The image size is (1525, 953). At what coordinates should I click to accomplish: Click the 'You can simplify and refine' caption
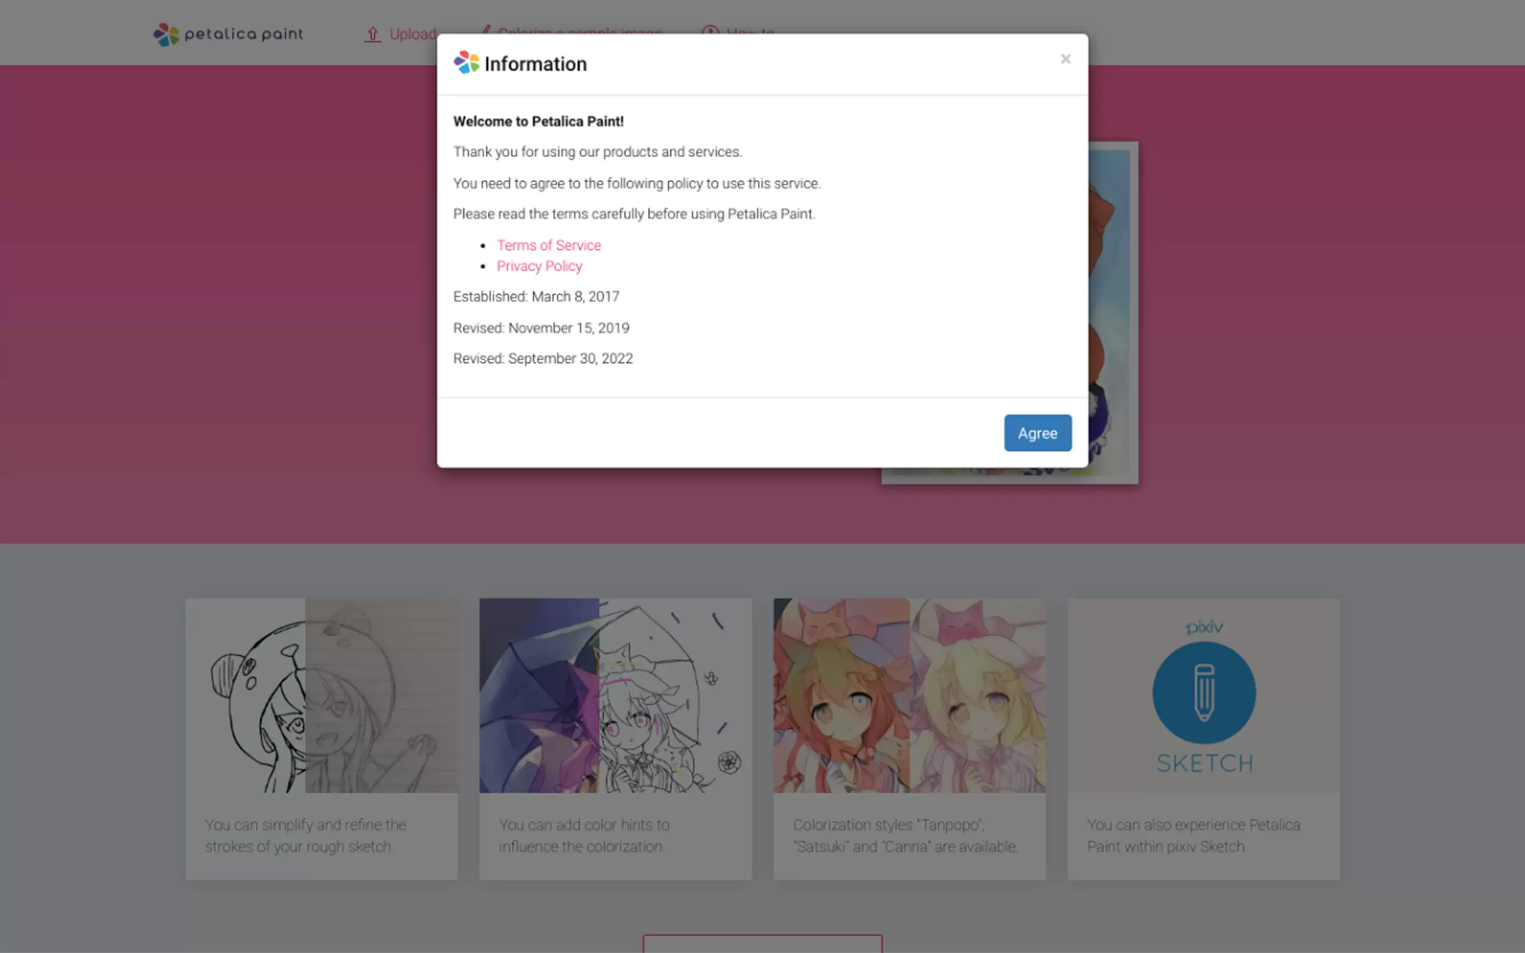point(305,835)
